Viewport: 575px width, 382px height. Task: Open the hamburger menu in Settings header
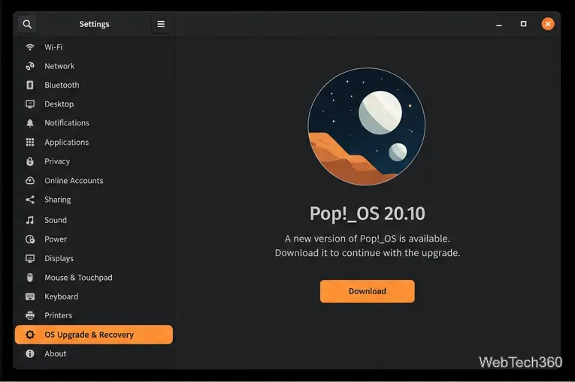coord(161,24)
